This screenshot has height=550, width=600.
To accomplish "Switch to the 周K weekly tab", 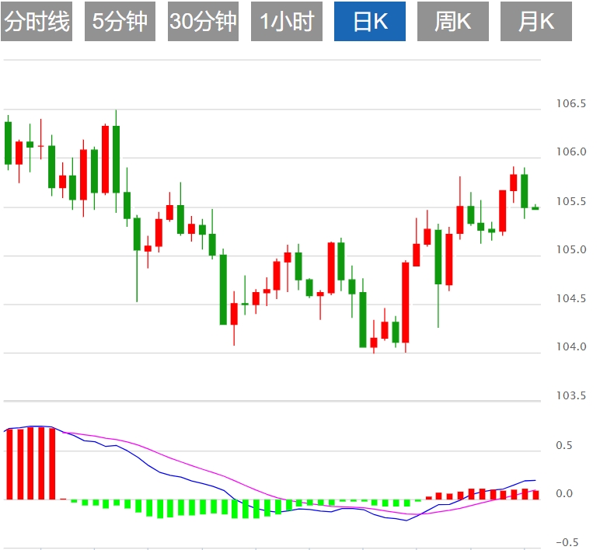I will click(452, 21).
